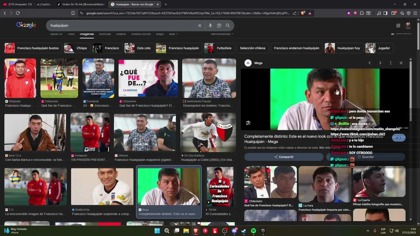Toggle the browser sidebar panel

point(386,13)
